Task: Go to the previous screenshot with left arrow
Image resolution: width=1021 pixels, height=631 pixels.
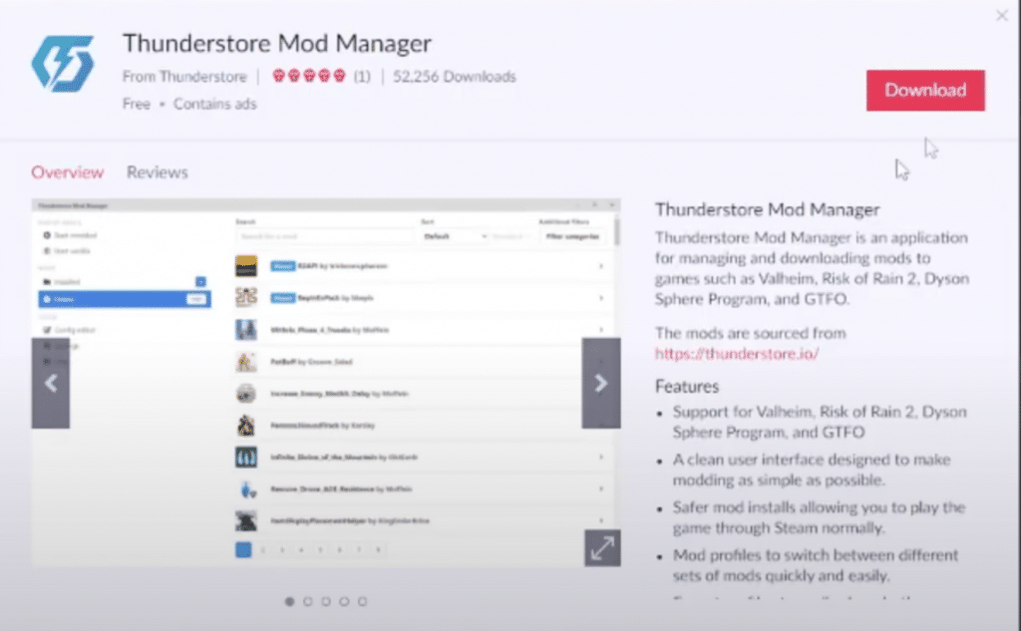Action: (51, 383)
